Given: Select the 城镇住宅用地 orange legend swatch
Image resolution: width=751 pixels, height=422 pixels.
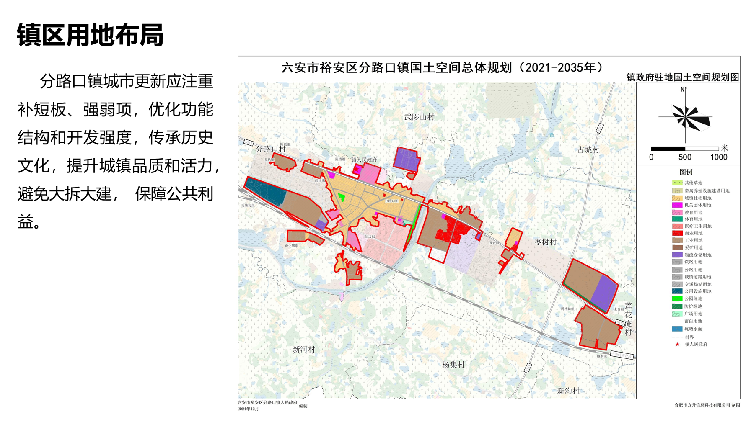Looking at the screenshot, I should 677,198.
